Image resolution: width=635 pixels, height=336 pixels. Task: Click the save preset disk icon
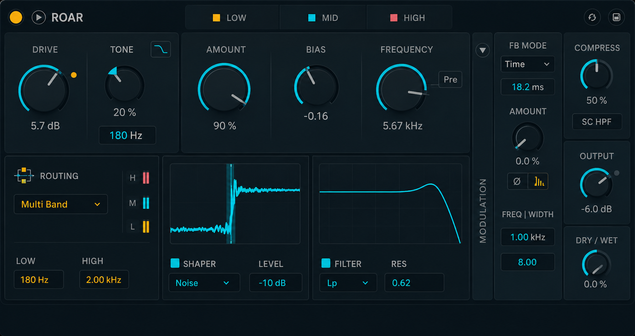pos(616,17)
